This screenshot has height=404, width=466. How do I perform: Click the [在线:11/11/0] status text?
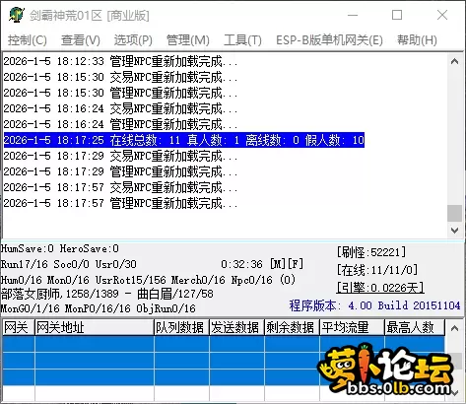point(377,270)
